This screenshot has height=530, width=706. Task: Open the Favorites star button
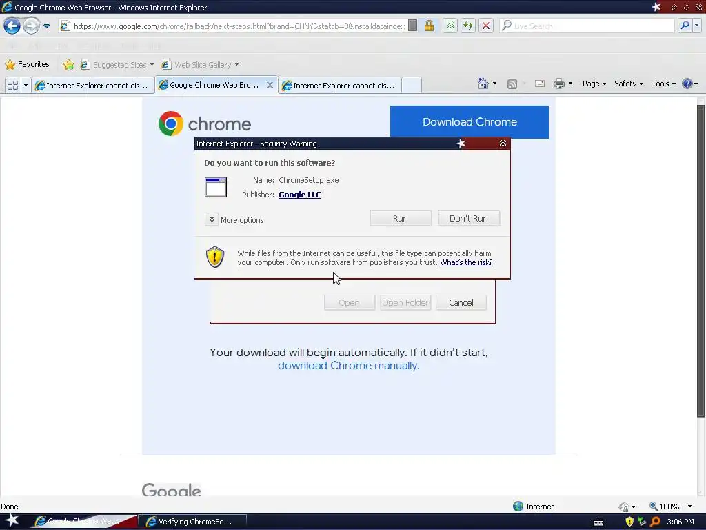pos(27,64)
